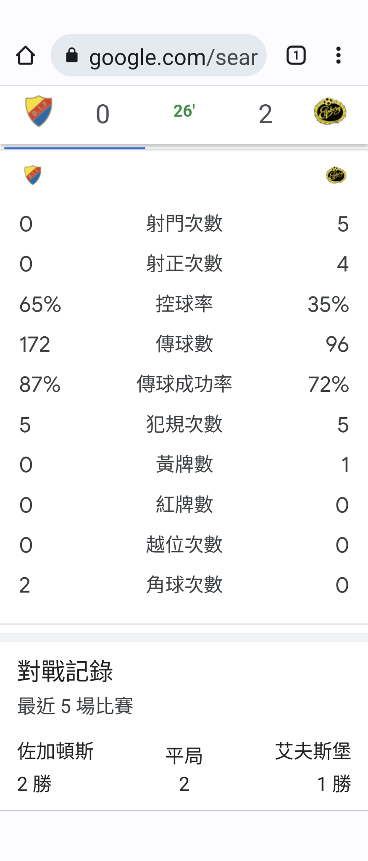Tap Elfsborg's score of 2
368x861 pixels.
tap(265, 114)
